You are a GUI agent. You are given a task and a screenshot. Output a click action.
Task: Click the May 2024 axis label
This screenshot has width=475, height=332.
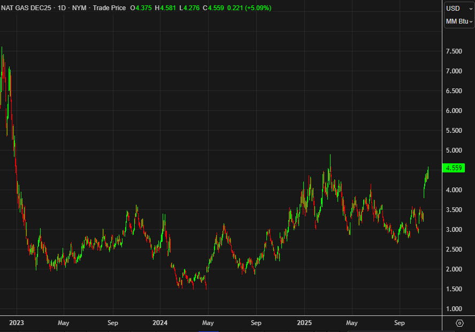[208, 323]
